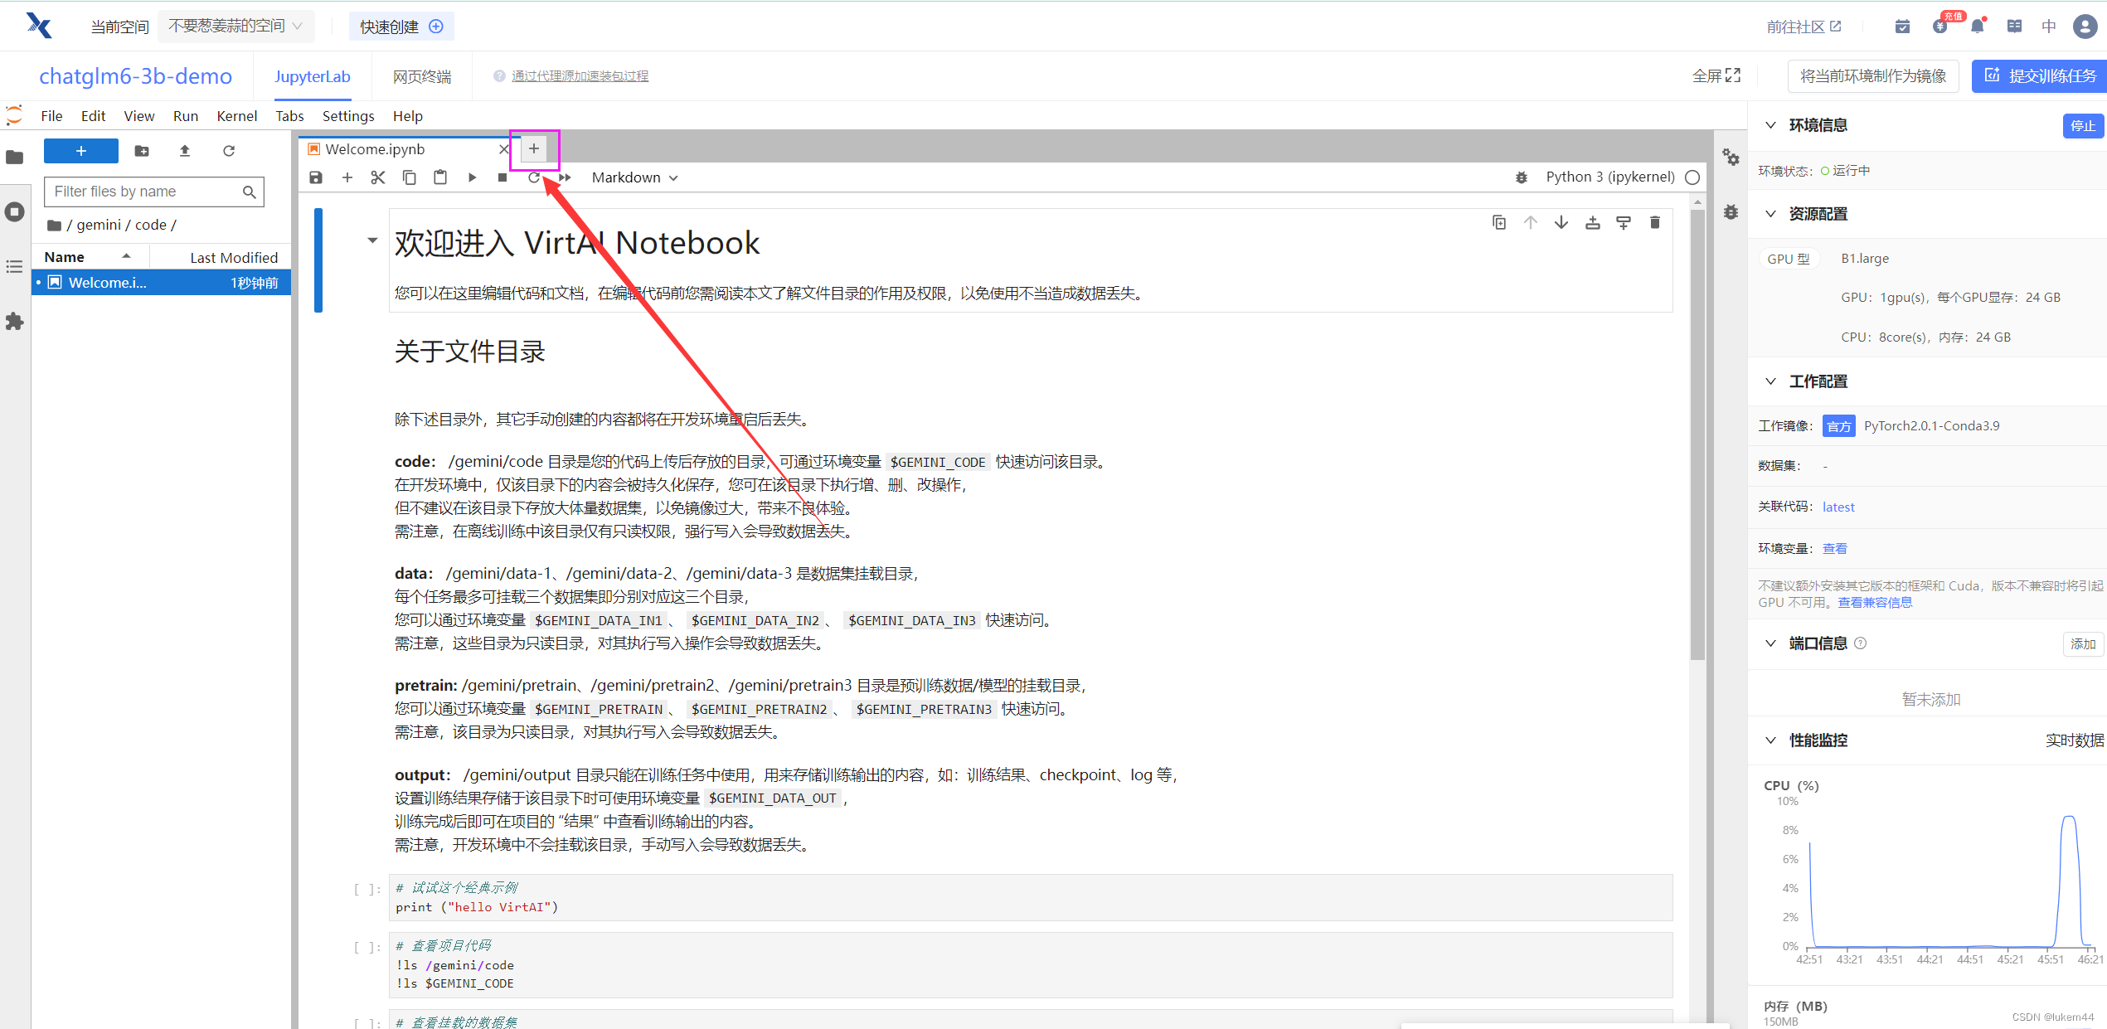This screenshot has width=2107, height=1029.
Task: Interrupt the kernel with the stop square icon
Action: pyautogui.click(x=502, y=177)
